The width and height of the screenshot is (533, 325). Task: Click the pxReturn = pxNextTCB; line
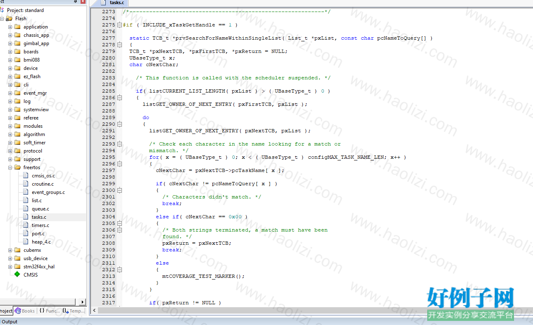click(197, 243)
